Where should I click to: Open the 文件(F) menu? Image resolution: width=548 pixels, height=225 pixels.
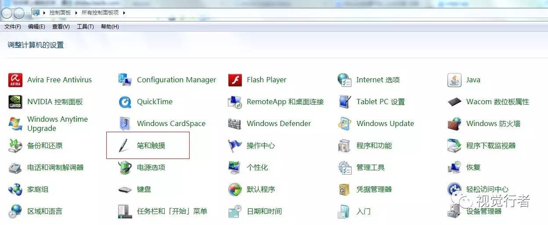click(13, 27)
